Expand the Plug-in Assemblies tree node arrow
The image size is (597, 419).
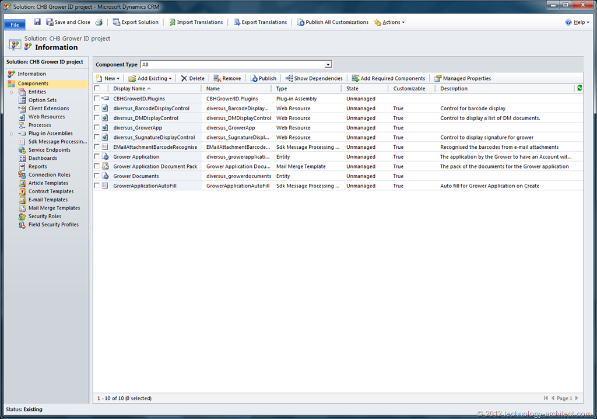pos(12,134)
